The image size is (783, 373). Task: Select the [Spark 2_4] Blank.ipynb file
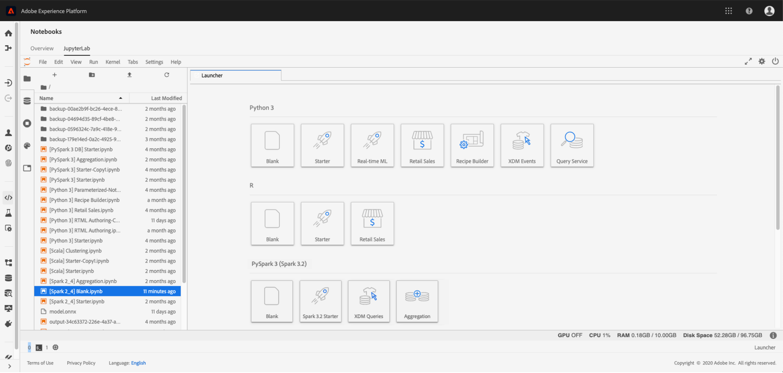click(x=108, y=292)
